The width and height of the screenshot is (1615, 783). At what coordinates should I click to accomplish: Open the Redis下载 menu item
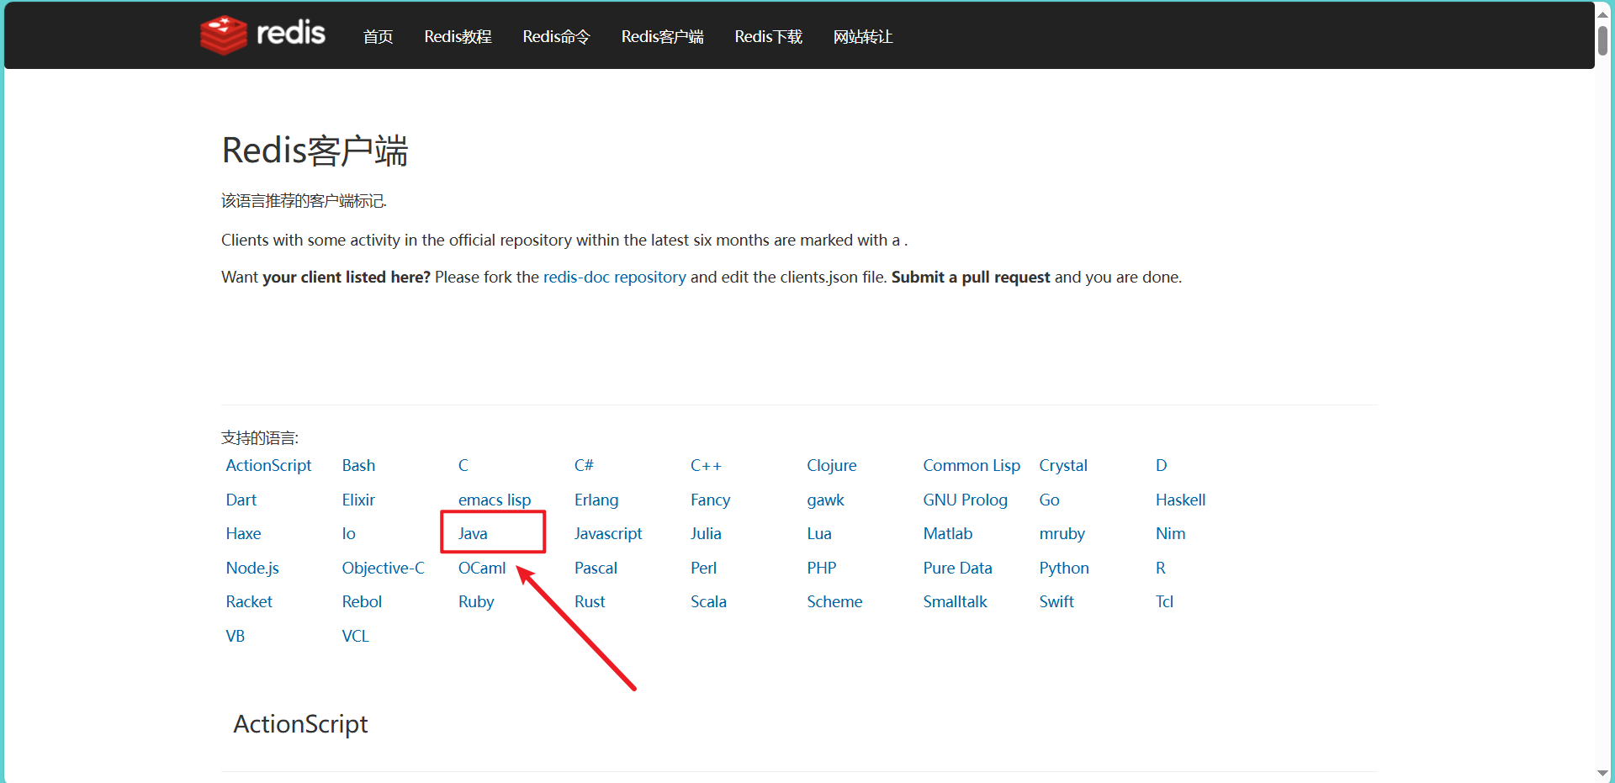tap(768, 37)
